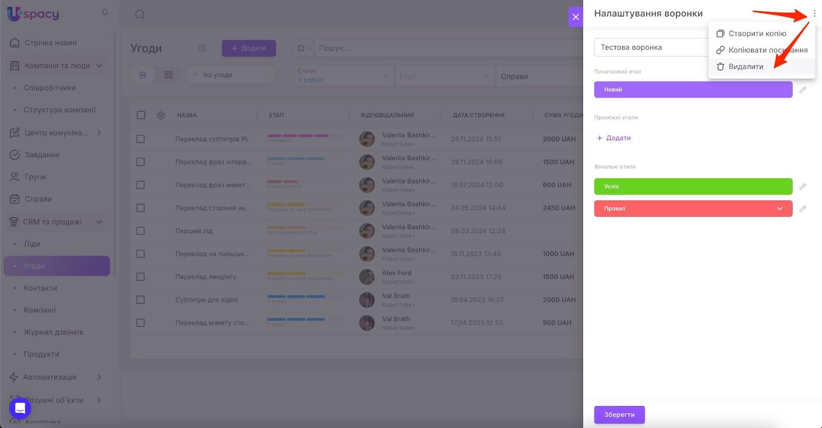Open table column settings gear

click(x=161, y=116)
